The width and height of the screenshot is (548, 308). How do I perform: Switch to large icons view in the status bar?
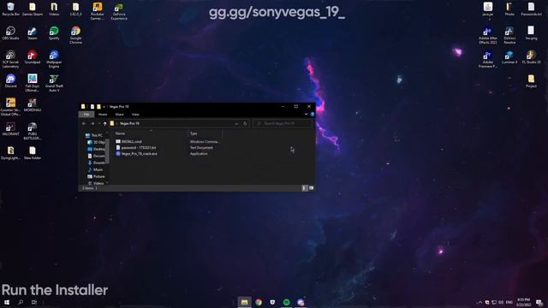click(311, 188)
